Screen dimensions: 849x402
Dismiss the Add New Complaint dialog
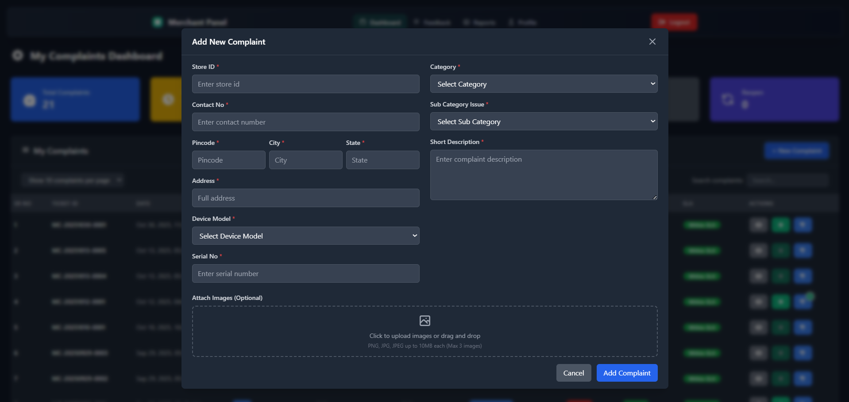pyautogui.click(x=652, y=42)
